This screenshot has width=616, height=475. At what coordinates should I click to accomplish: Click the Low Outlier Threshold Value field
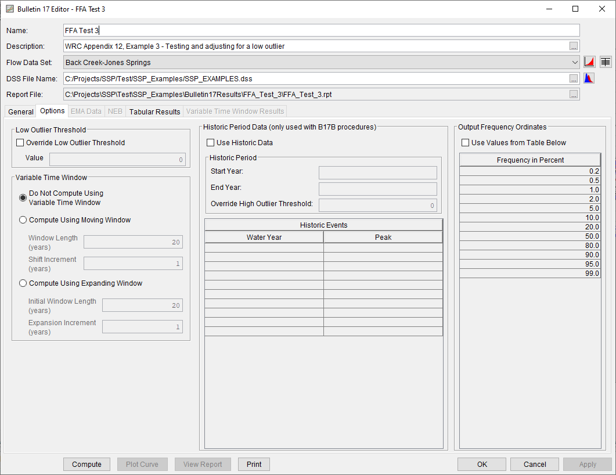117,160
